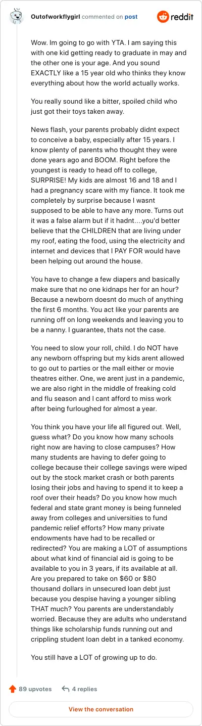Click the View the conversation button
Screen dimensions: 202x726
(x=101, y=709)
